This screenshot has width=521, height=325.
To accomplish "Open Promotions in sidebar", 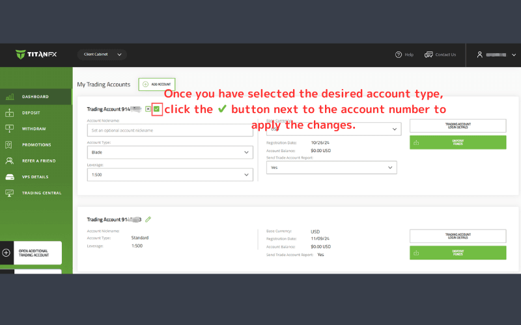I will 36,144.
